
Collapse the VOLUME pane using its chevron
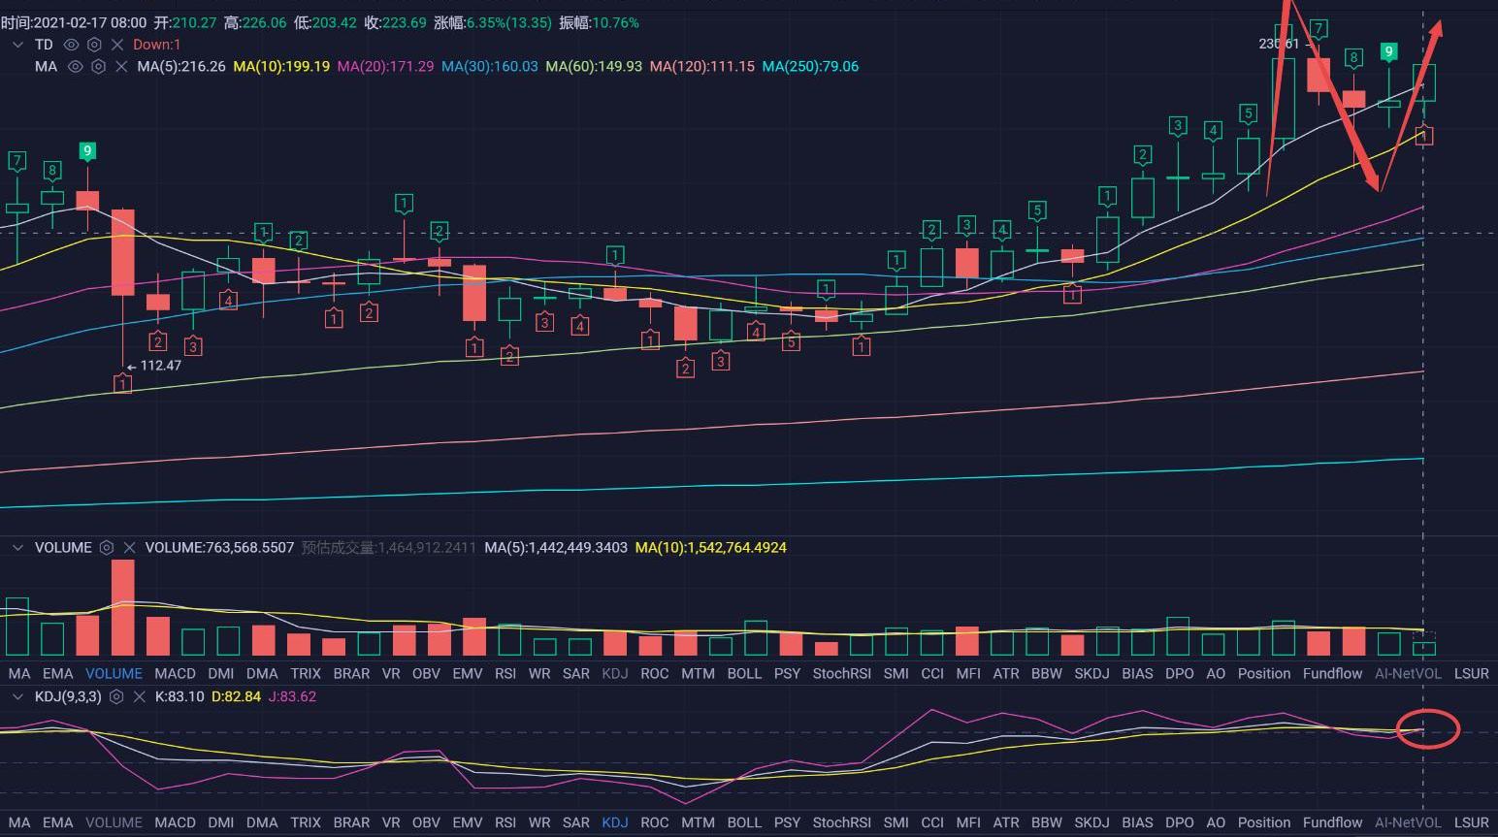tap(17, 548)
